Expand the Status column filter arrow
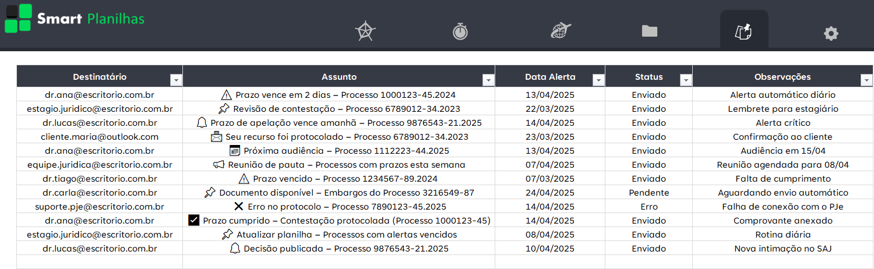Screen dimensions: 874x269 (x=685, y=80)
